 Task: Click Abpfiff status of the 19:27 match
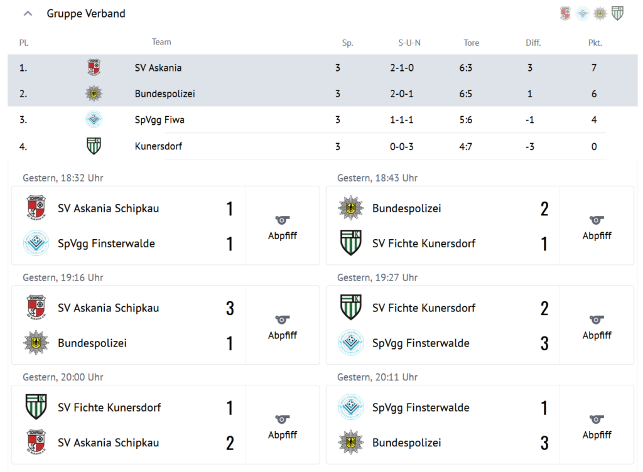tap(597, 335)
